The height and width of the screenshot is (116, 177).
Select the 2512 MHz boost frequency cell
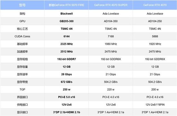point(67,52)
